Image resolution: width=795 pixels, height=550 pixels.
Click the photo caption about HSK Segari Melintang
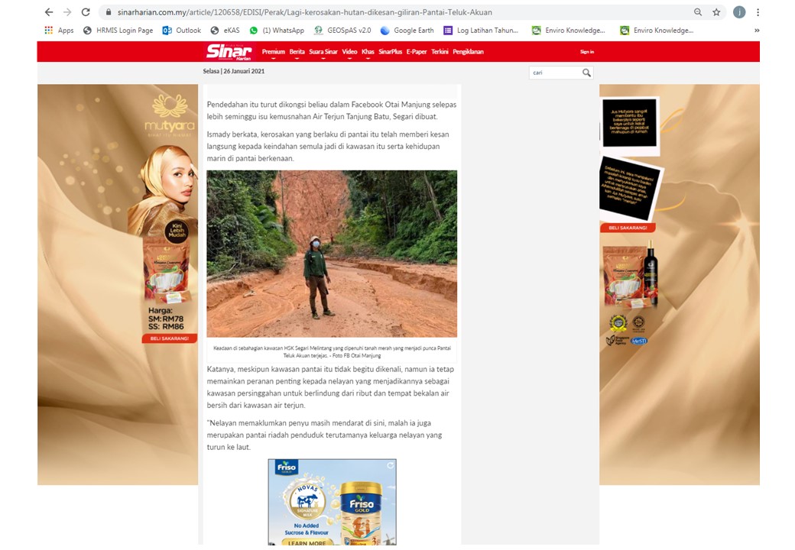coord(332,352)
